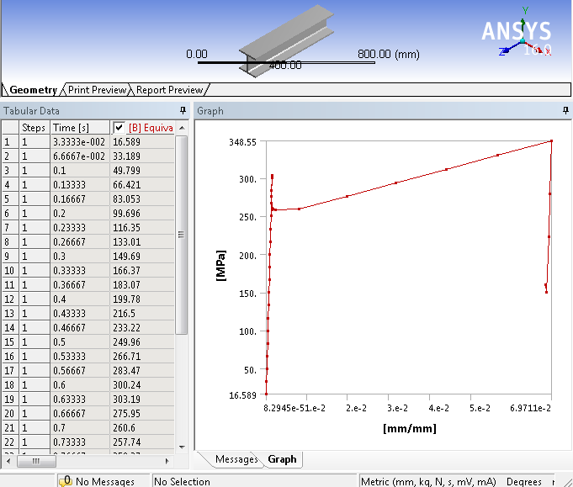Viewport: 573px width, 487px height.
Task: Switch to the Messages tab
Action: point(236,459)
